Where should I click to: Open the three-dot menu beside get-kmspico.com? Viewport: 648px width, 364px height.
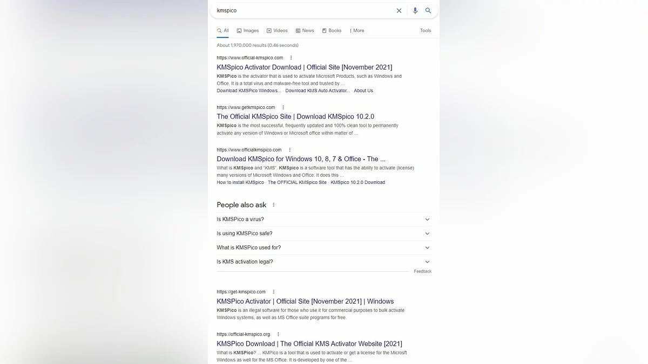(274, 292)
